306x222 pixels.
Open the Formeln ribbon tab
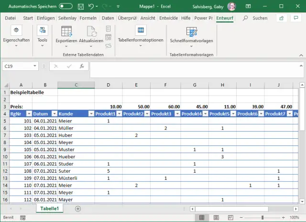click(x=88, y=18)
